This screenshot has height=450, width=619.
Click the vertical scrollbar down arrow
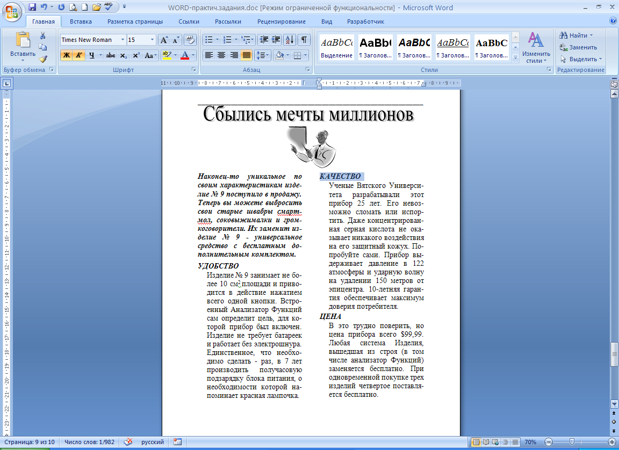pyautogui.click(x=614, y=403)
